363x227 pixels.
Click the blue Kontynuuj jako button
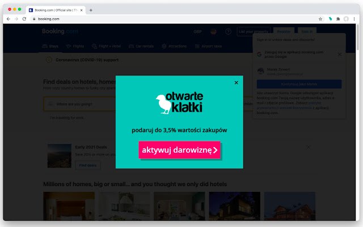[x=299, y=84]
